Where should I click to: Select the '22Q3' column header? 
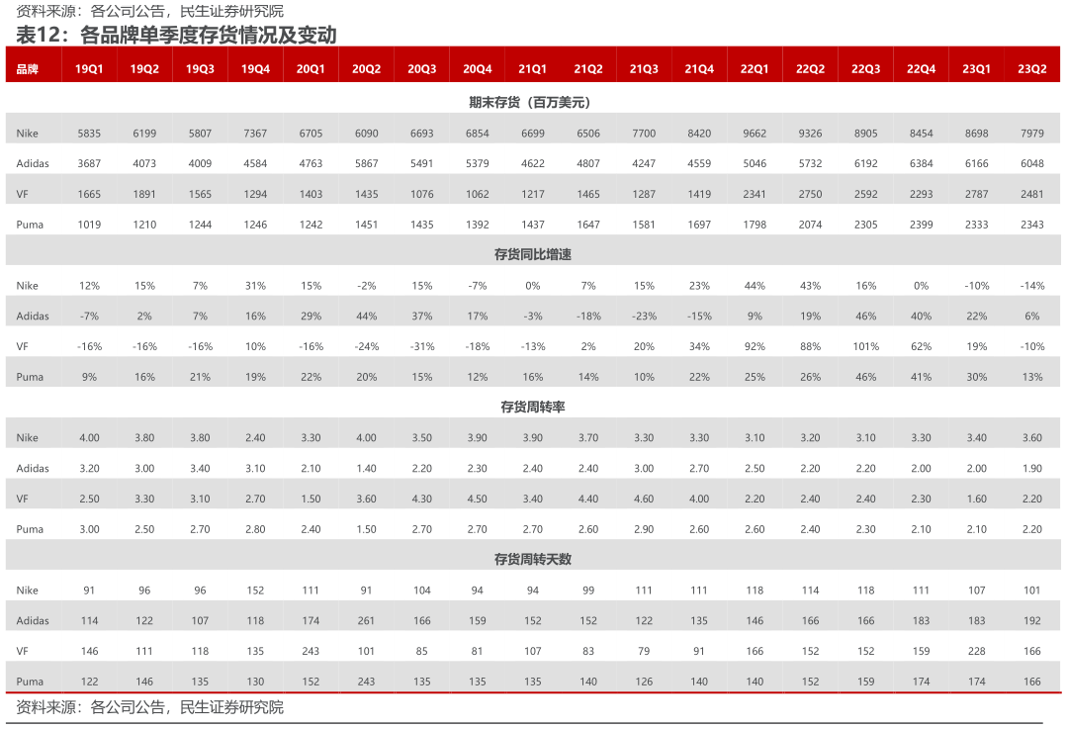pos(865,69)
